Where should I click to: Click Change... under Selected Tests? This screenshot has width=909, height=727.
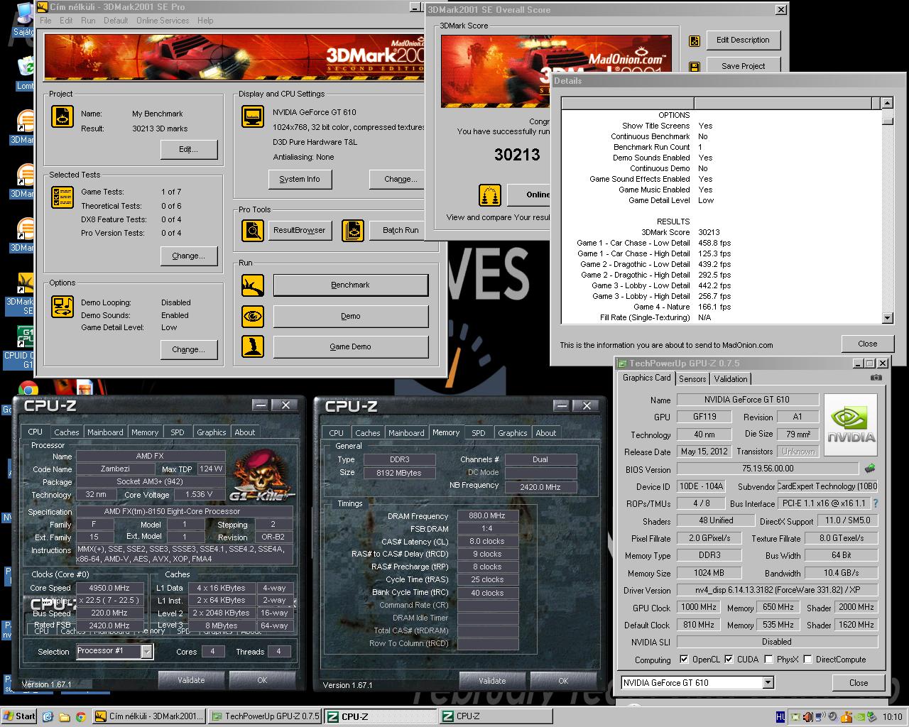188,256
